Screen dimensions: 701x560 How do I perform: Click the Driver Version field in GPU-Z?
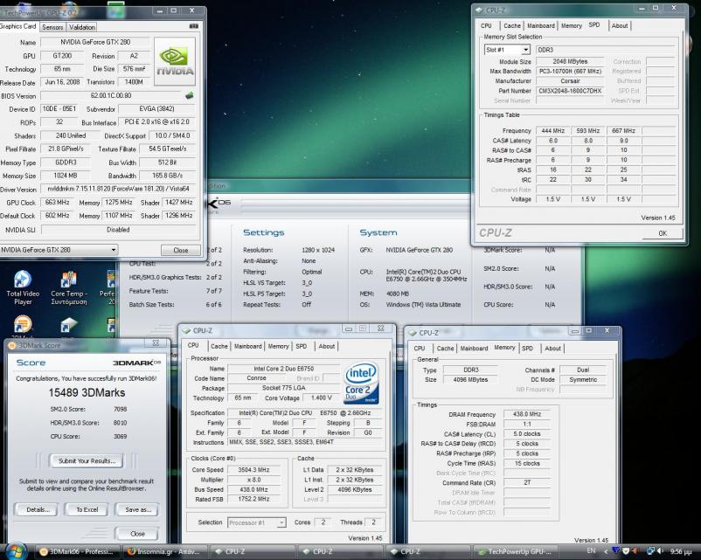pyautogui.click(x=119, y=189)
